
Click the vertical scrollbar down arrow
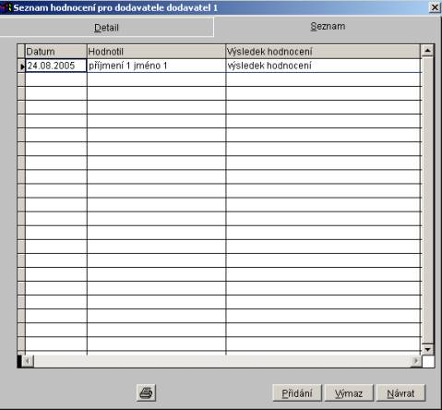click(427, 349)
